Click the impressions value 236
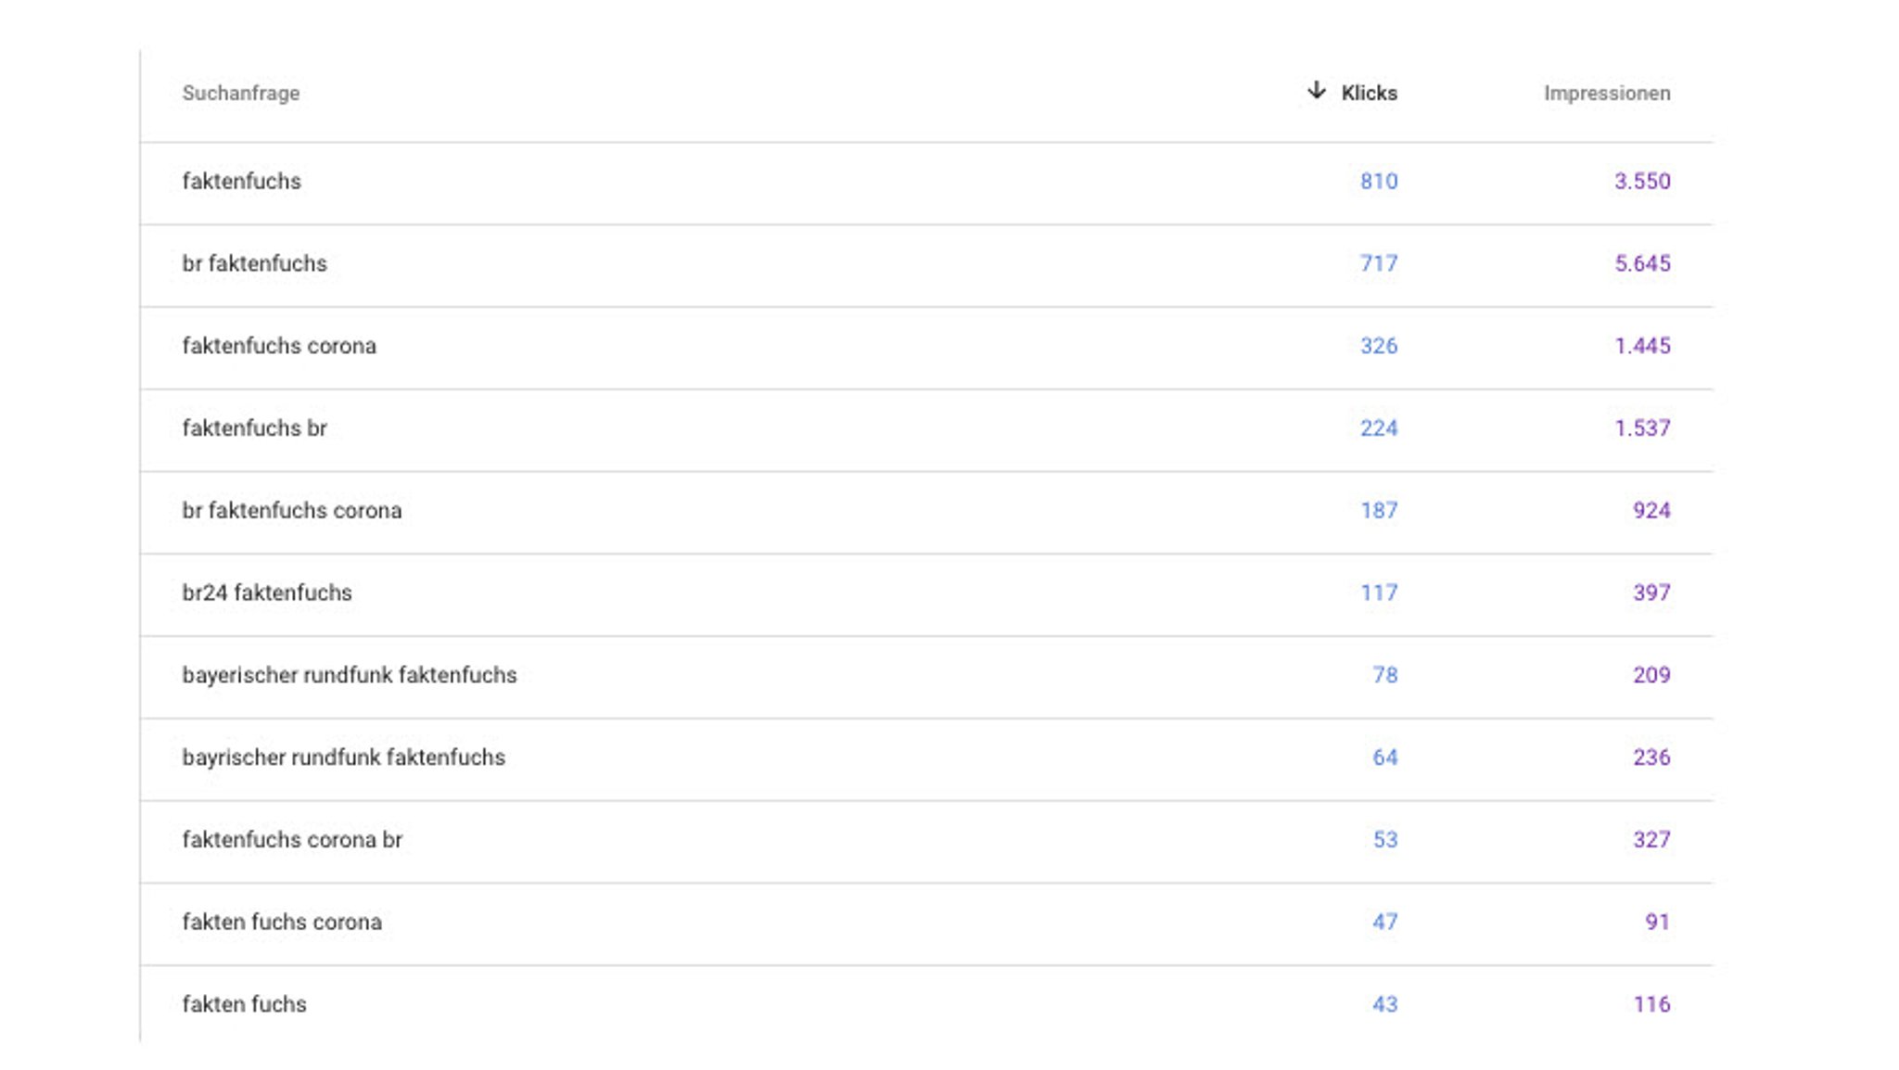 coord(1651,758)
